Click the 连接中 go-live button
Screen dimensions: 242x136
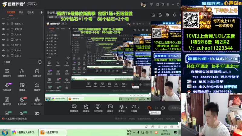(175, 108)
